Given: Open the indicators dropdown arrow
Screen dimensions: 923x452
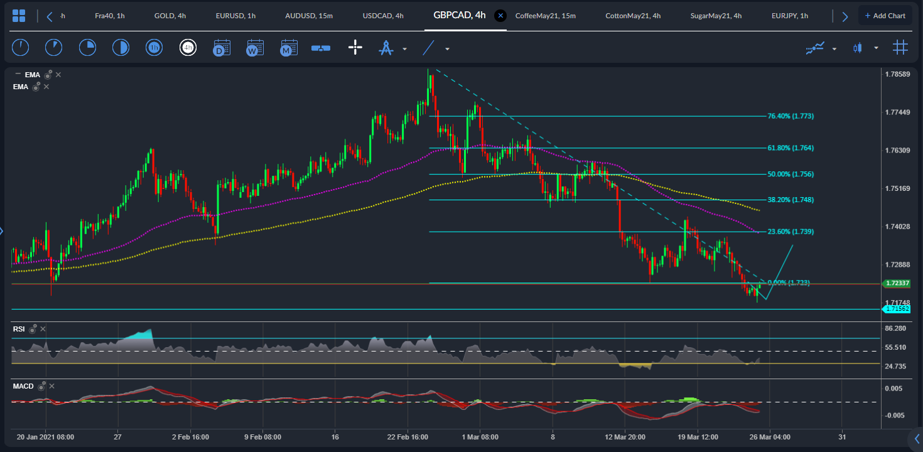Looking at the screenshot, I should pyautogui.click(x=834, y=48).
